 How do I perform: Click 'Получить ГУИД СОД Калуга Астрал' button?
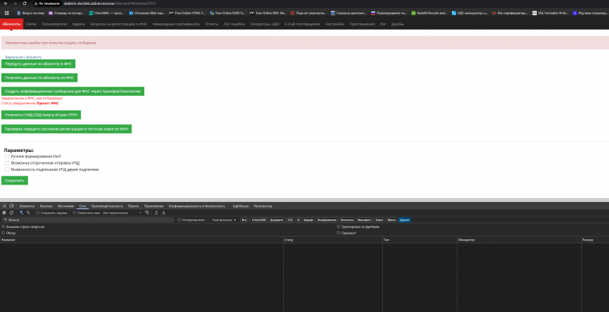pos(40,115)
